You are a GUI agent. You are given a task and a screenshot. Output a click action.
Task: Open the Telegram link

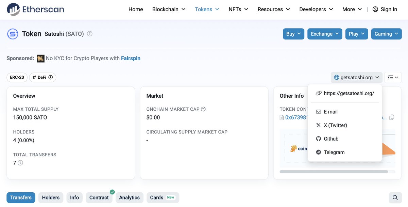click(x=334, y=152)
